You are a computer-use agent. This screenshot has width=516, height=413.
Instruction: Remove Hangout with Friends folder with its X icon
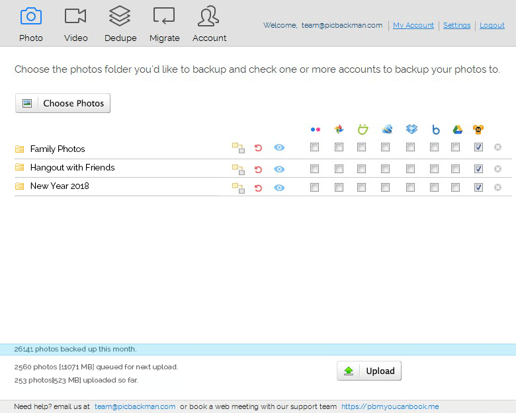(498, 169)
